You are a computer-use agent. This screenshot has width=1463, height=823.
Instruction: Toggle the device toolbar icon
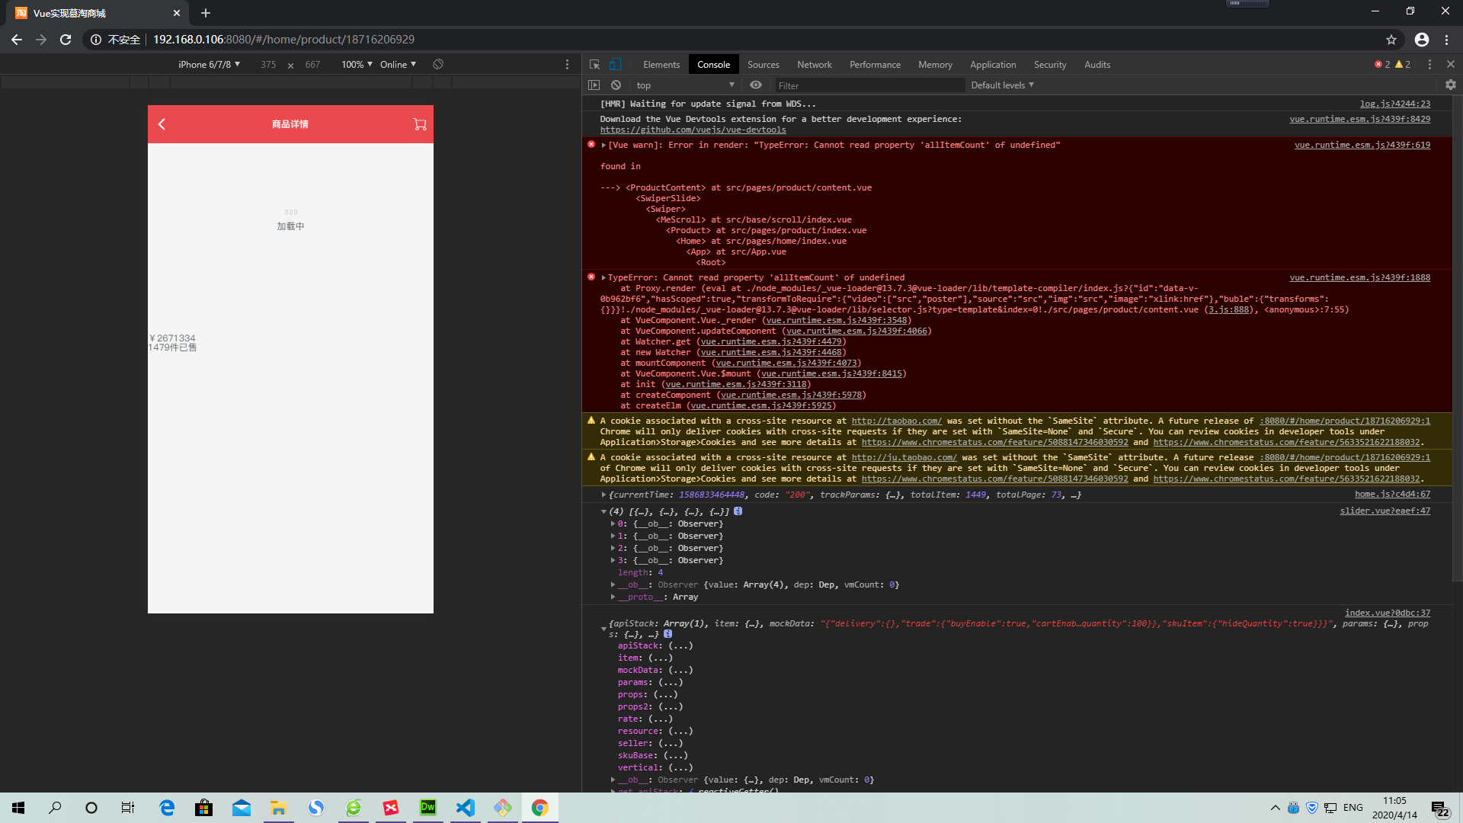615,65
